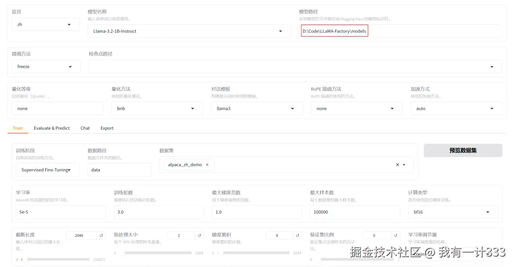Adjust the 验证集比例 slider track
514x267 pixels.
(x=356, y=259)
